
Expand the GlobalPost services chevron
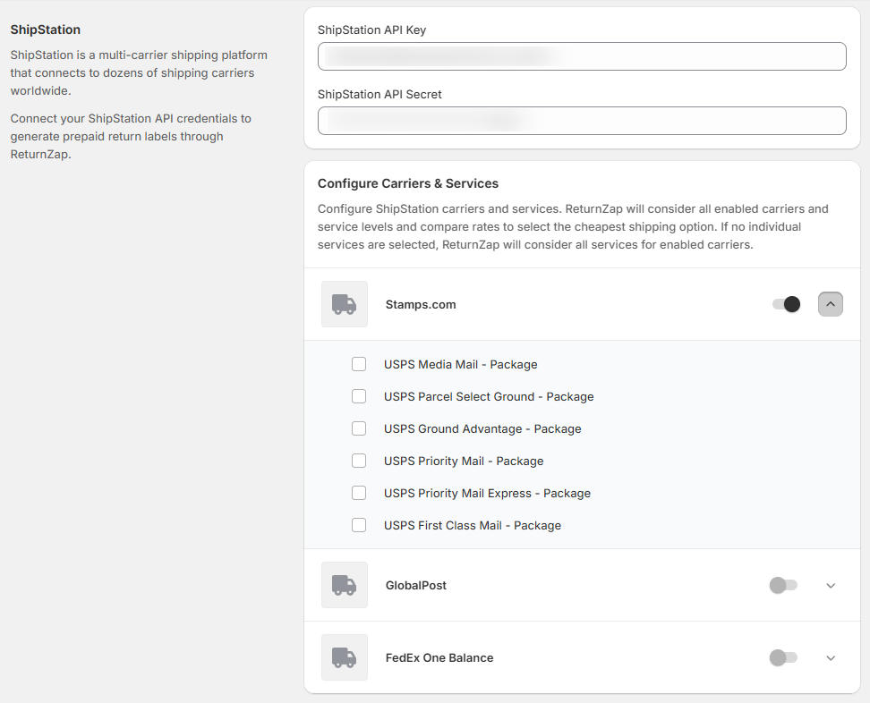[x=831, y=585]
